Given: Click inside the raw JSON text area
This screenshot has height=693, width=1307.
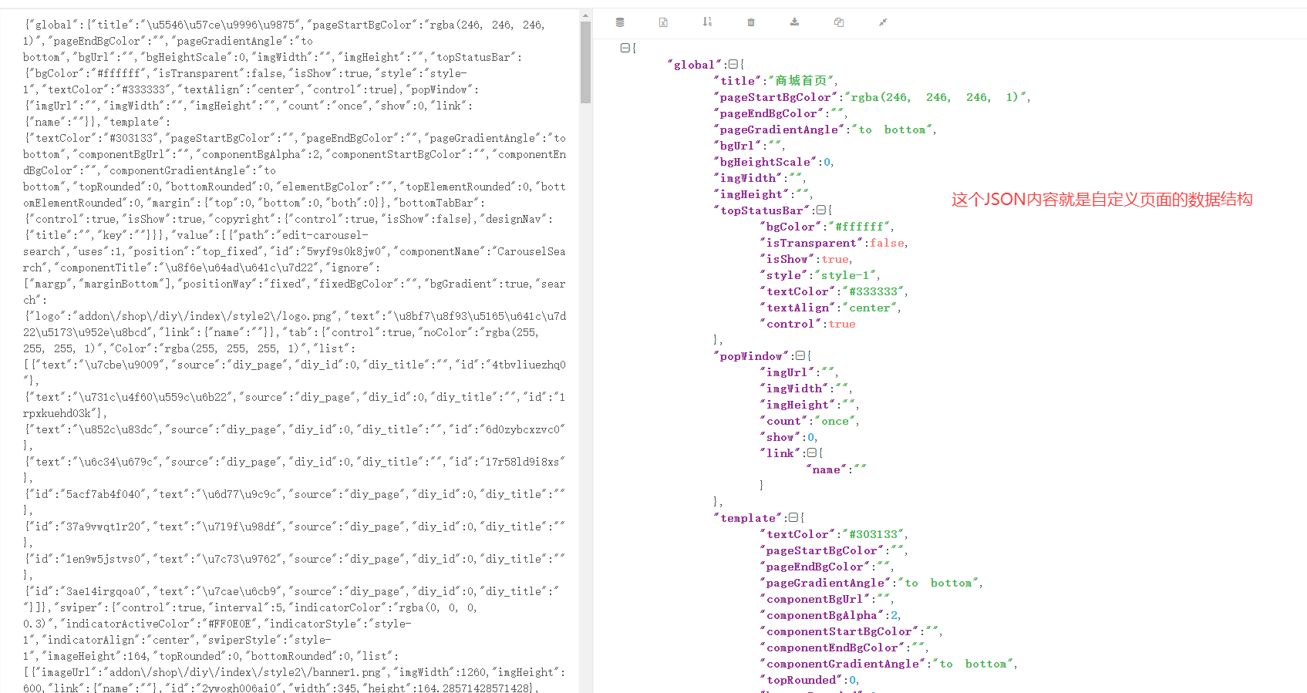Looking at the screenshot, I should click(x=293, y=347).
